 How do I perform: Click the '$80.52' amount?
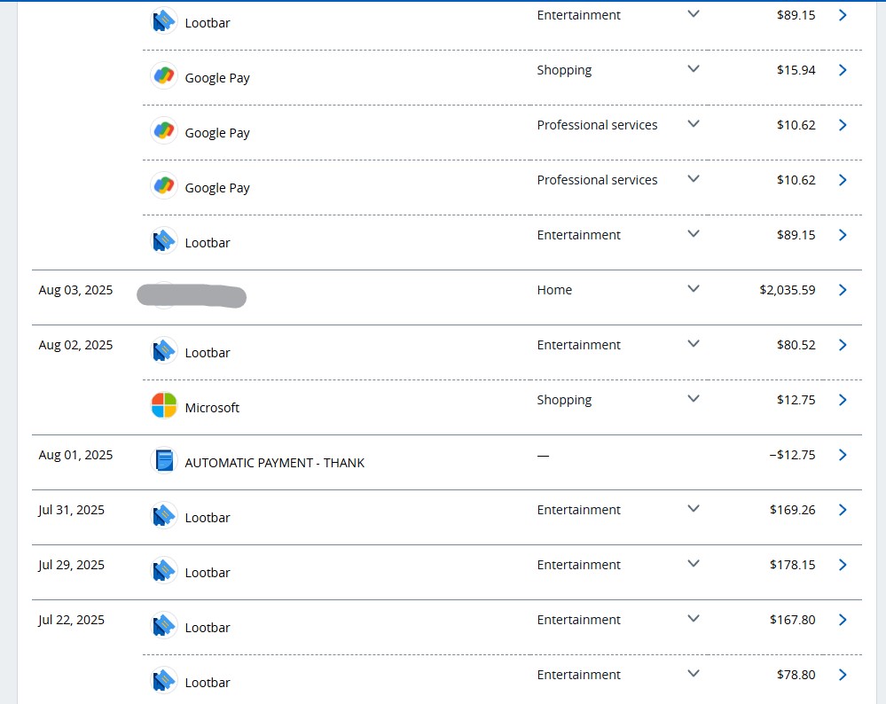(x=796, y=345)
